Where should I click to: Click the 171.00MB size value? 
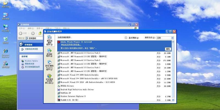point(167,61)
